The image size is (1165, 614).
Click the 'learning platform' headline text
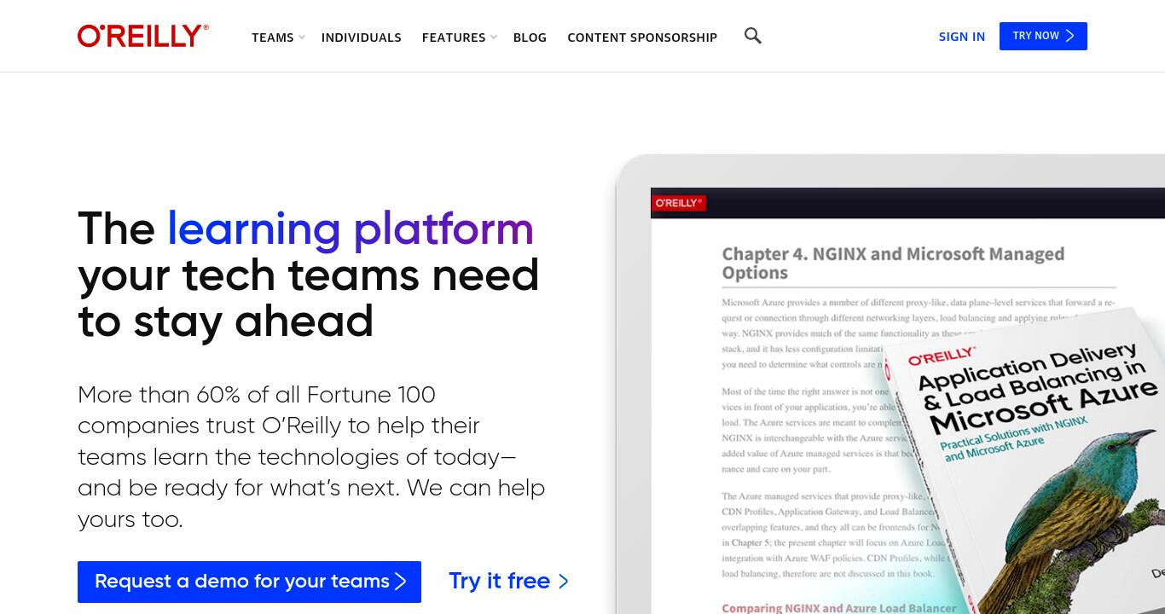point(350,229)
